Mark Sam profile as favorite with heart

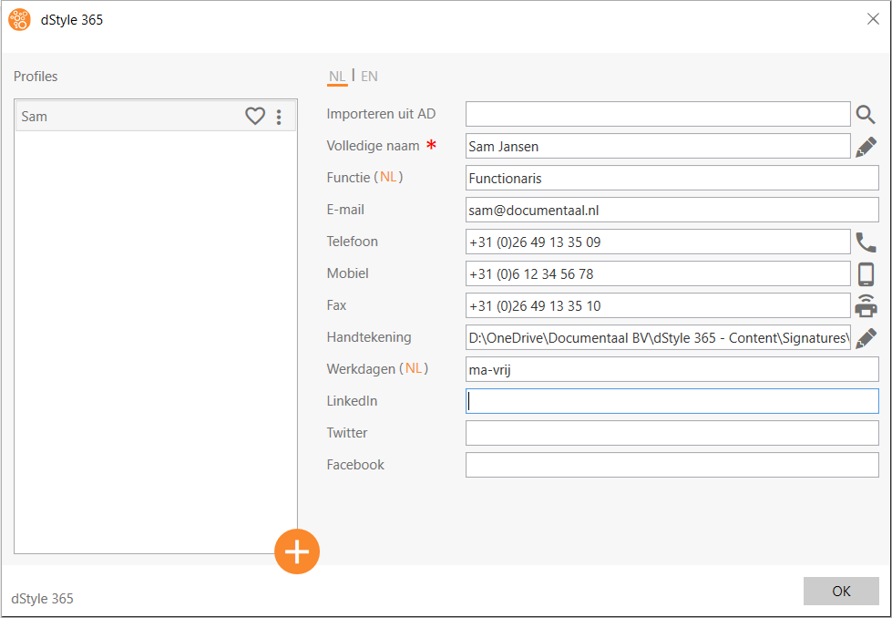(255, 116)
